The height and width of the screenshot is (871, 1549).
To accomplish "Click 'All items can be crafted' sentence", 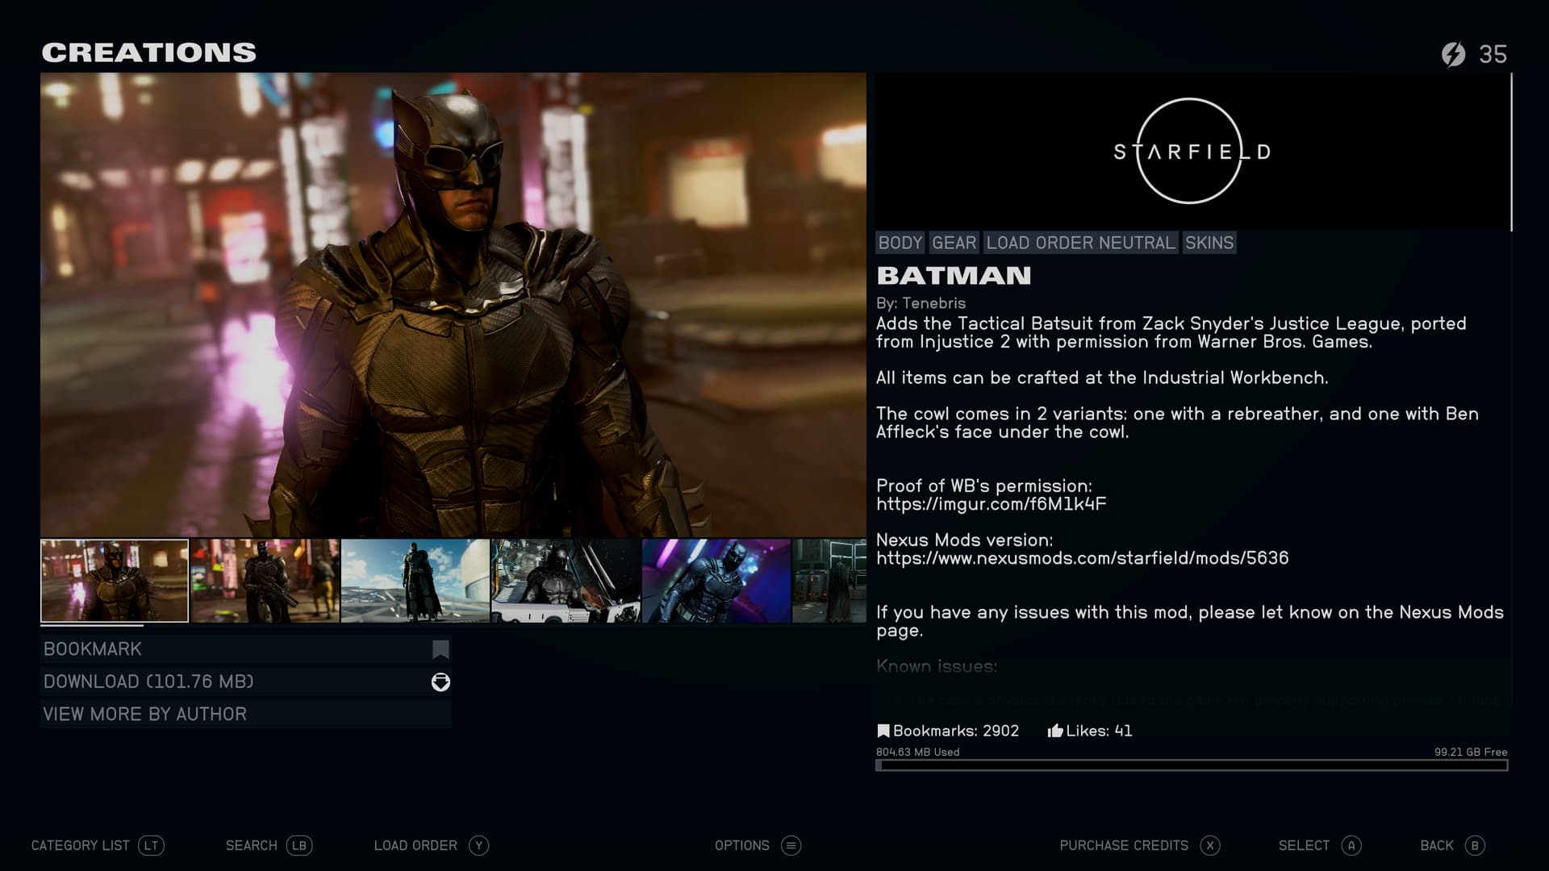I will 1102,377.
